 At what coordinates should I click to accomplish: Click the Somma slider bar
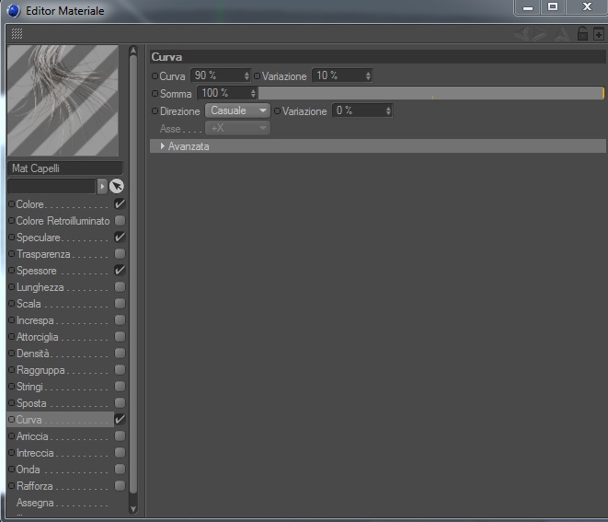point(431,93)
